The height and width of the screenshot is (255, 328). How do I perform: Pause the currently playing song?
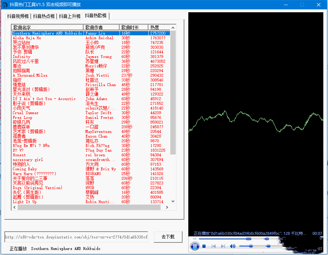pyautogui.click(x=194, y=246)
